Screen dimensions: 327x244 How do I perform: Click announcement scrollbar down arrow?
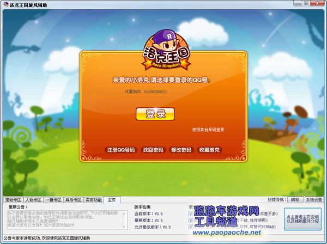click(124, 227)
